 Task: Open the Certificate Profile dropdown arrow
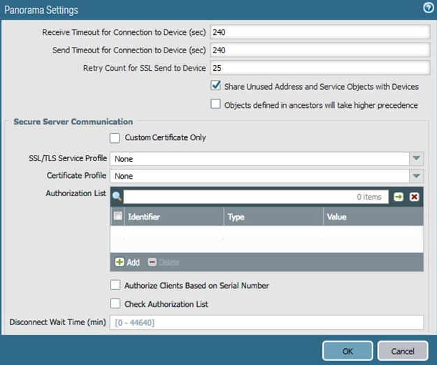(x=417, y=176)
